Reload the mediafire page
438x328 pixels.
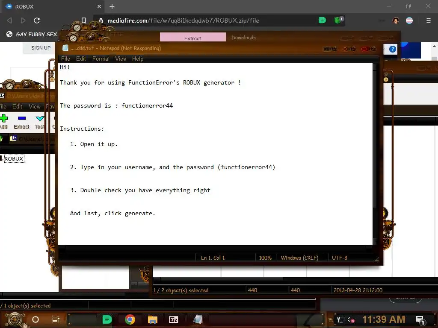coord(37,20)
